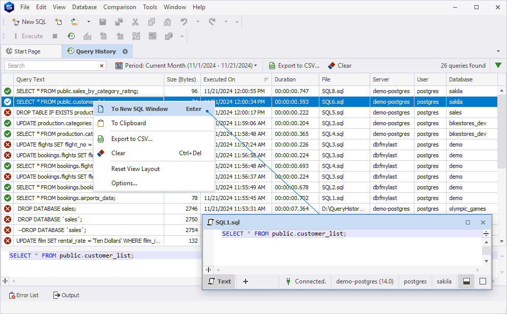Click the plus add view button in SQL1.sql
This screenshot has height=314, width=507.
click(x=246, y=281)
